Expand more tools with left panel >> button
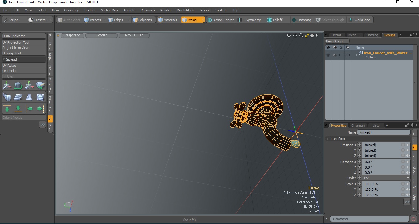Screen dimensions: 419x224 [x=43, y=124]
